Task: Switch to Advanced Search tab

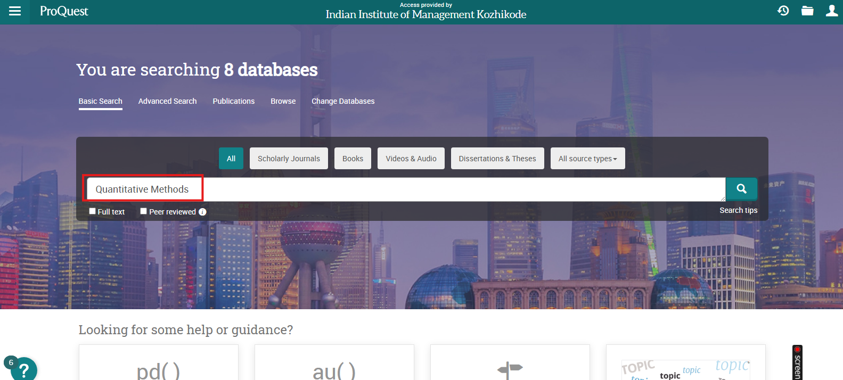Action: pos(167,101)
